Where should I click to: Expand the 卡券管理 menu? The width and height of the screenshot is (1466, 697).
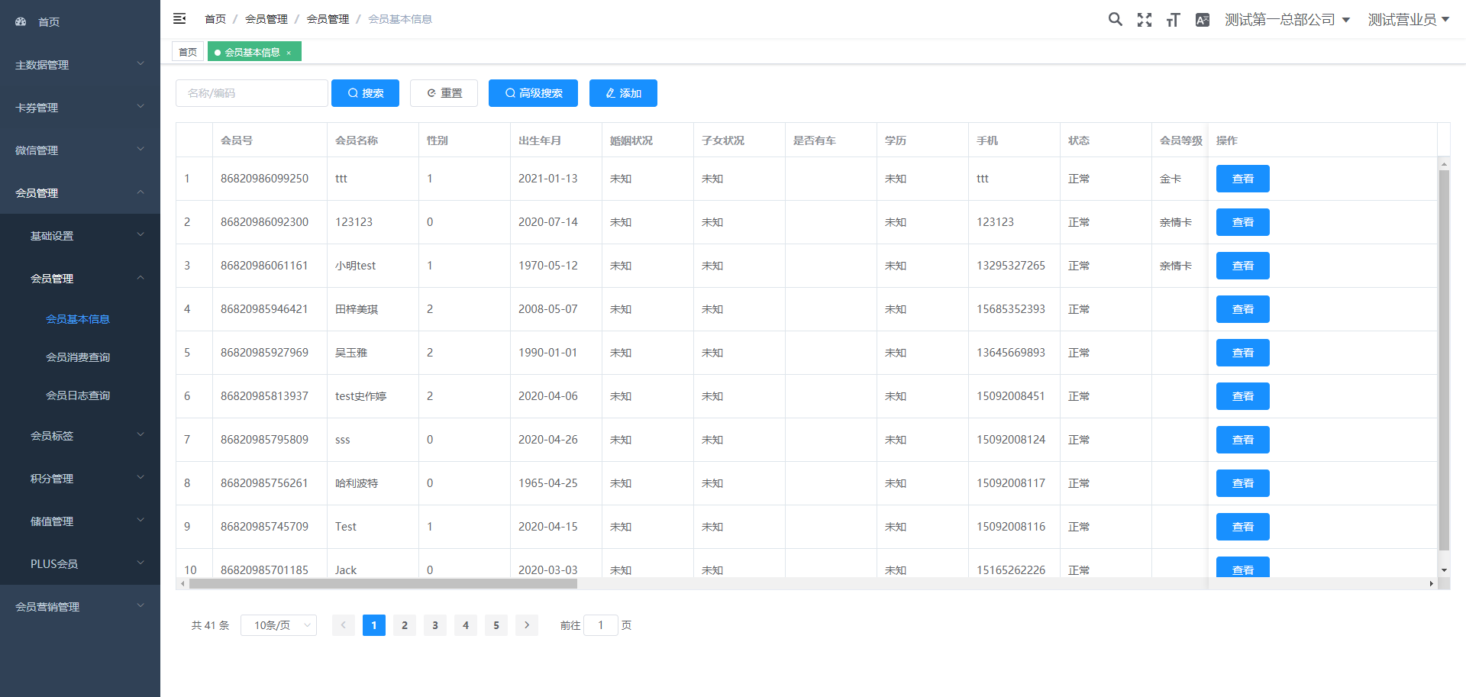point(80,107)
